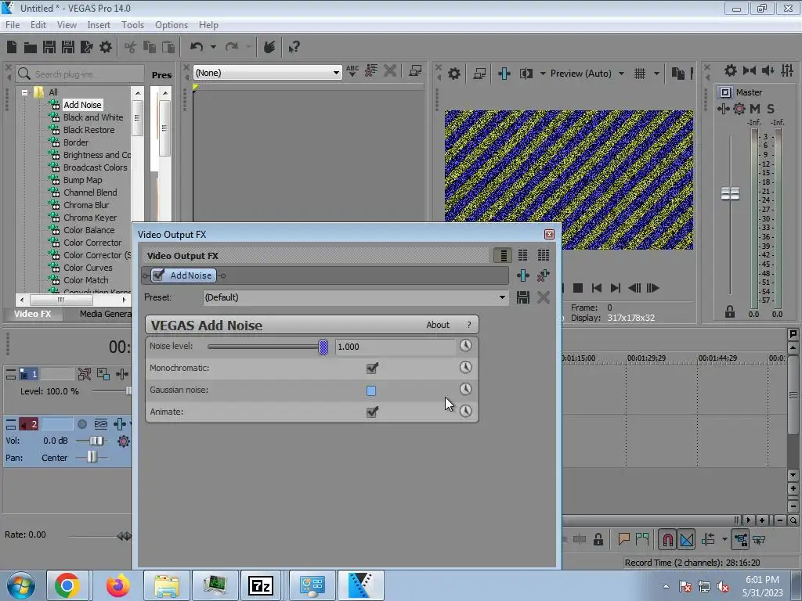This screenshot has height=601, width=802.
Task: Disable the AddNoise plug-in checkbox
Action: point(158,275)
